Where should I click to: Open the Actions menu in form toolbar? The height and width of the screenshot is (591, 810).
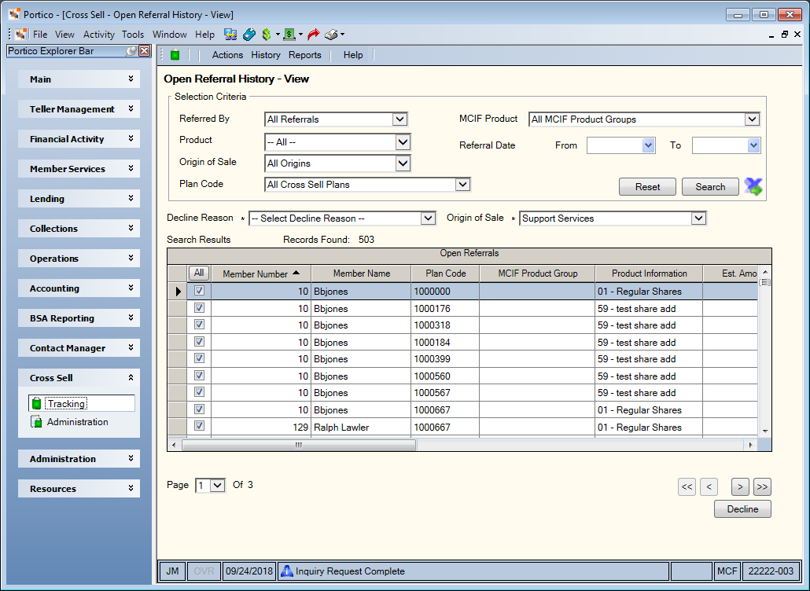click(227, 55)
